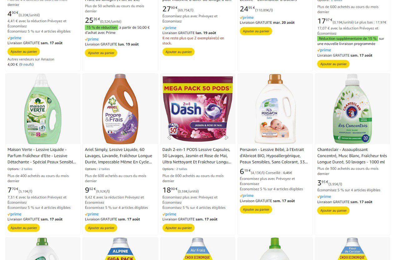Add Ariel Simply lavender detergent to cart
The width and height of the screenshot is (400, 260).
click(101, 228)
